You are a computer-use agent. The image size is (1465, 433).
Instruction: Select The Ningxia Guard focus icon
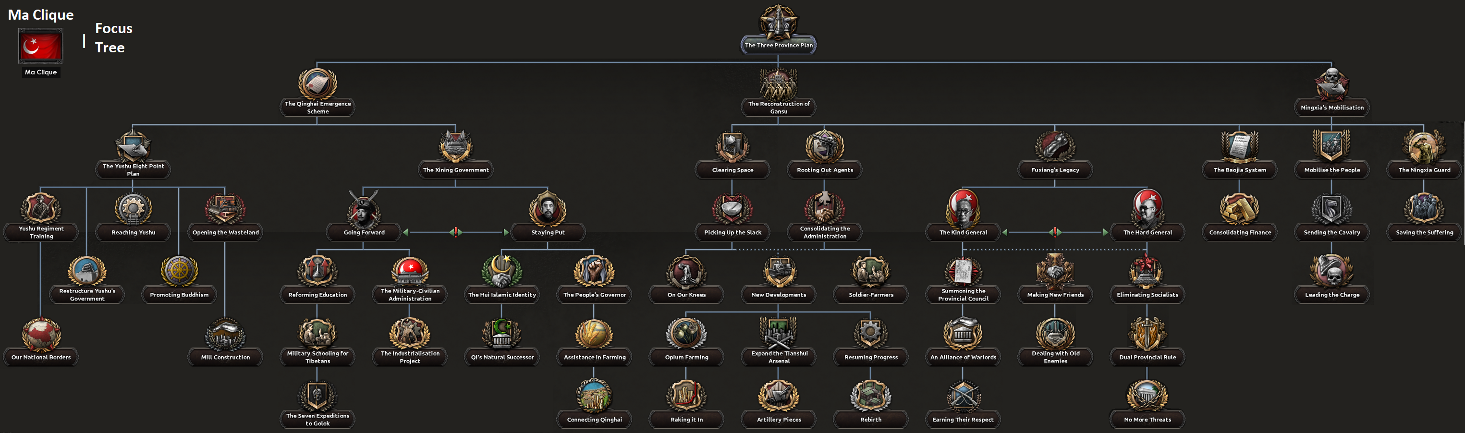pyautogui.click(x=1424, y=146)
